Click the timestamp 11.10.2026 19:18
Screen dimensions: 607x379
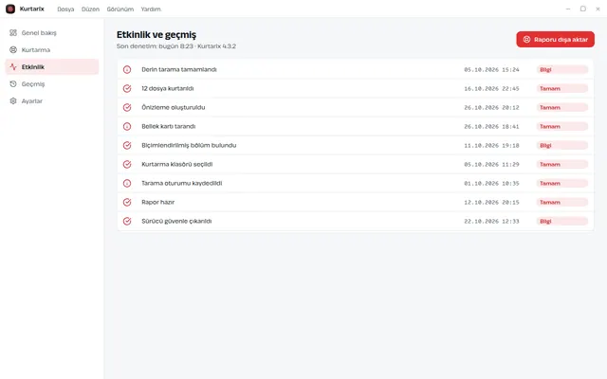tap(491, 145)
